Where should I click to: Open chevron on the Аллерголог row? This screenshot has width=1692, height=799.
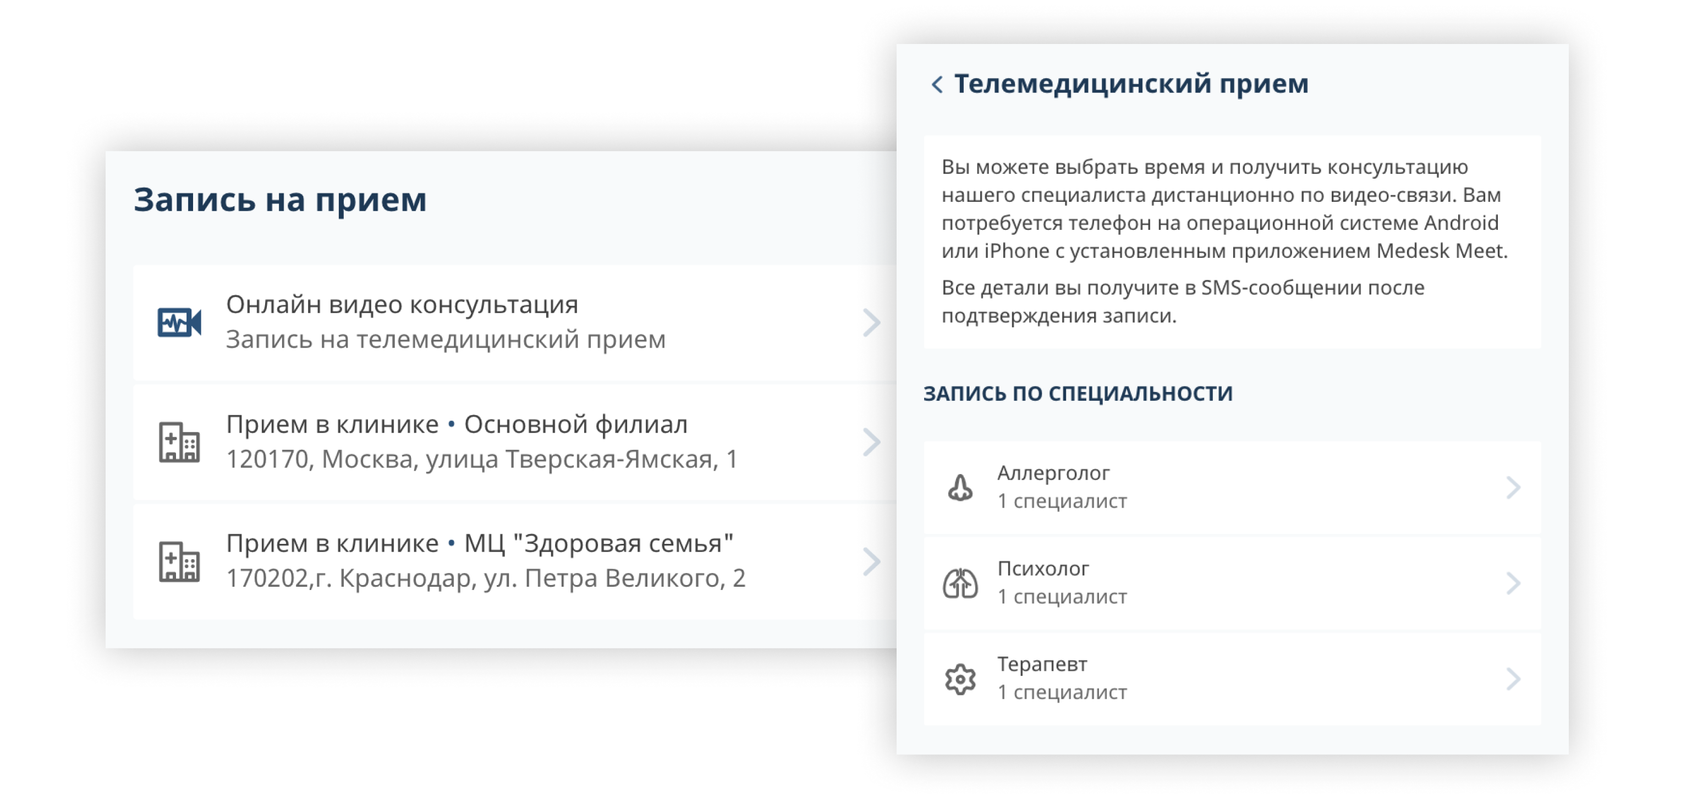point(1513,487)
